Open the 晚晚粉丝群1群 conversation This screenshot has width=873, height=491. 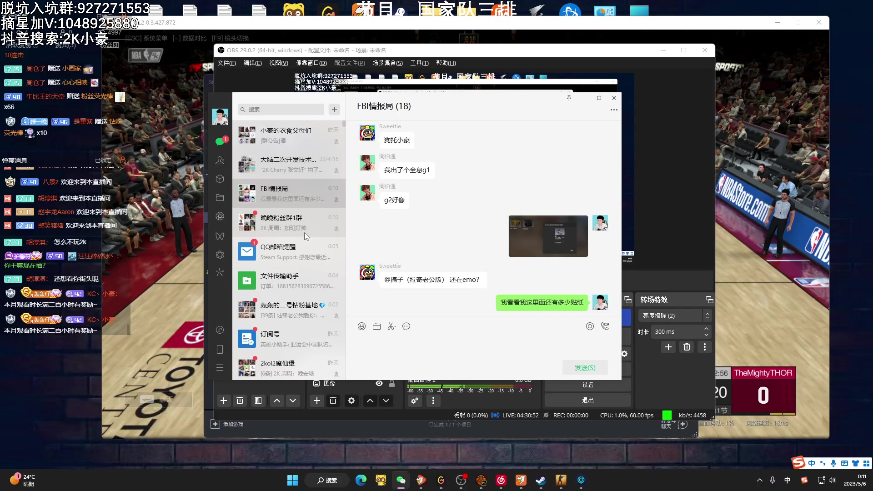click(289, 222)
